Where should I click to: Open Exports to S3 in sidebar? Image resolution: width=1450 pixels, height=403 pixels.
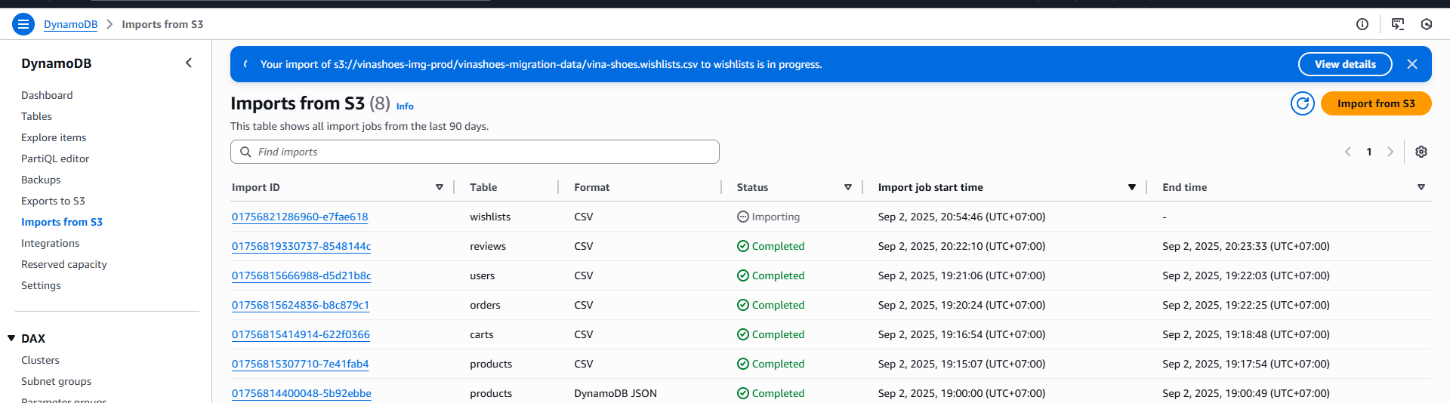tap(53, 201)
